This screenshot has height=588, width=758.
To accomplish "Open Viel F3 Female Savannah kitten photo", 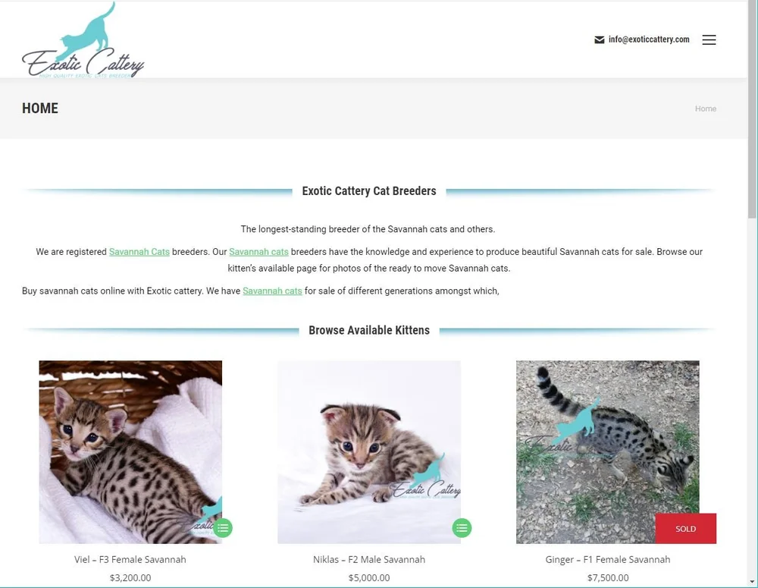I will pyautogui.click(x=130, y=452).
